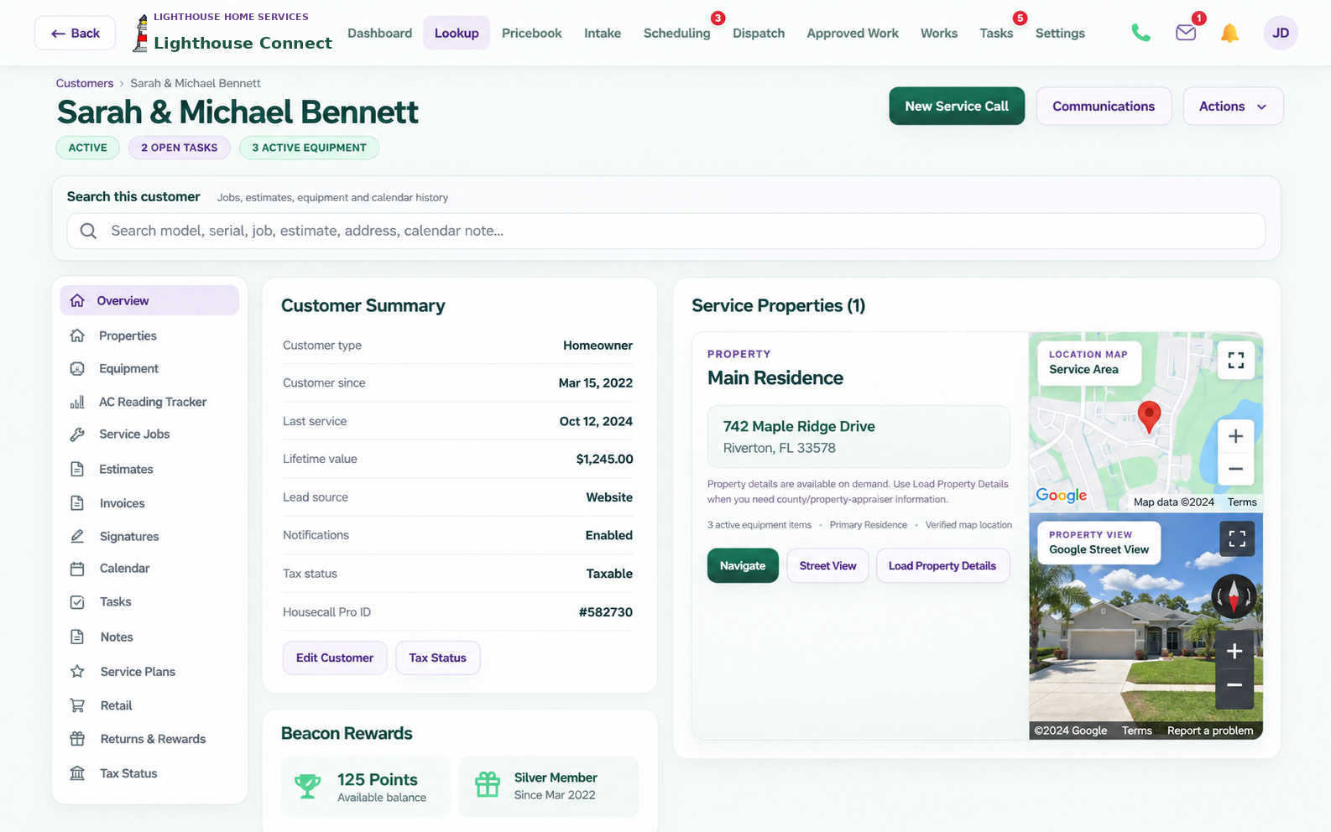Start a New Service Call
The width and height of the screenshot is (1331, 832).
[x=957, y=107]
